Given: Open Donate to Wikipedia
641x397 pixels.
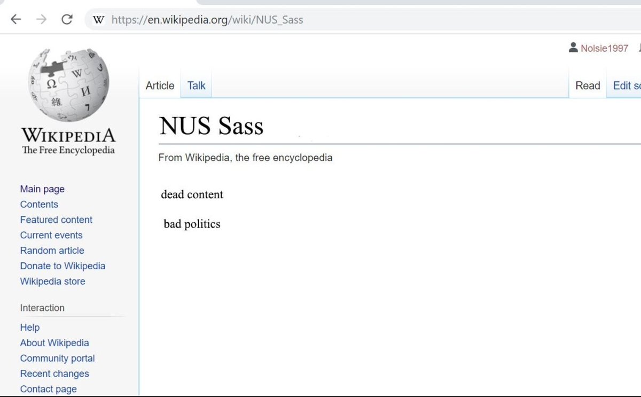Looking at the screenshot, I should (62, 266).
